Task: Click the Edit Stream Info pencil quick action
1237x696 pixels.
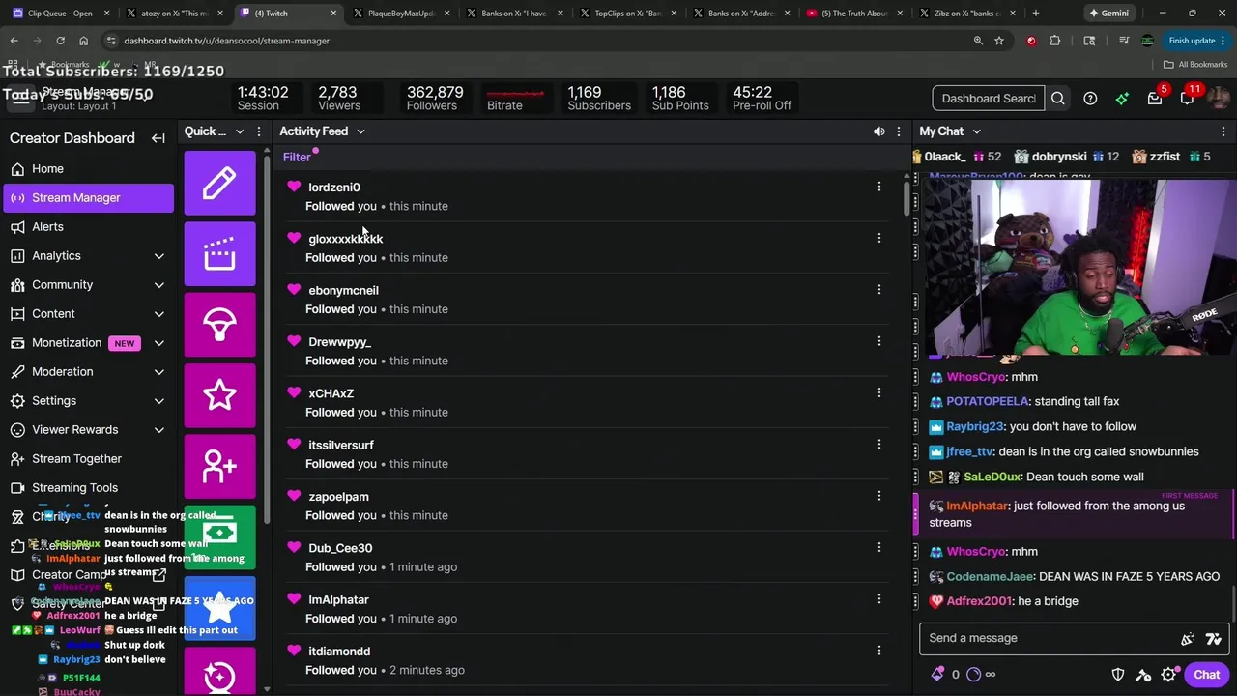Action: 219,183
